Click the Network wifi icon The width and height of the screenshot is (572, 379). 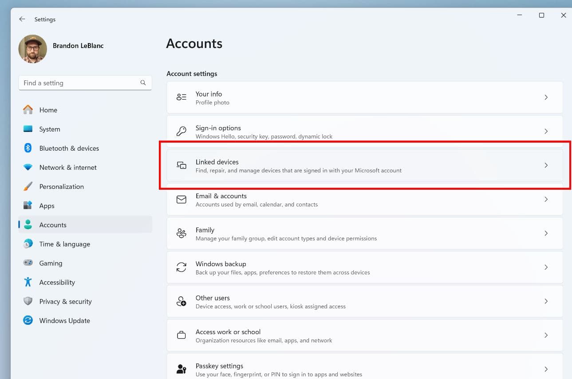(28, 168)
